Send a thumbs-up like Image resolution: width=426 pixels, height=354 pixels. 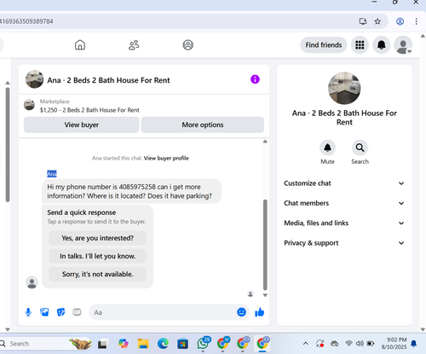point(259,312)
